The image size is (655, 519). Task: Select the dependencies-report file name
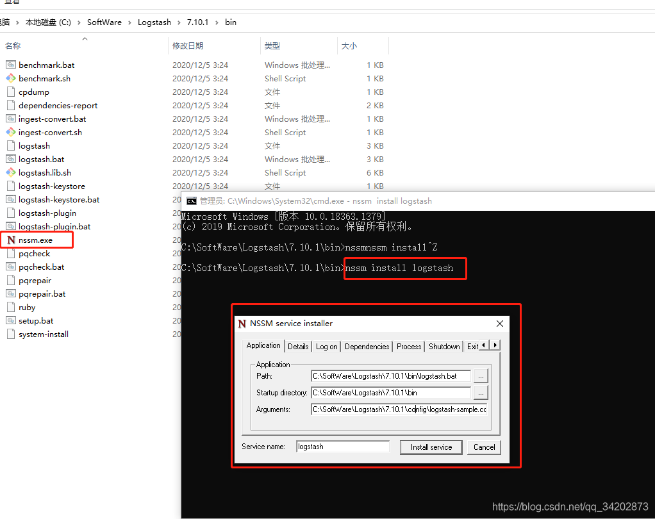point(58,105)
